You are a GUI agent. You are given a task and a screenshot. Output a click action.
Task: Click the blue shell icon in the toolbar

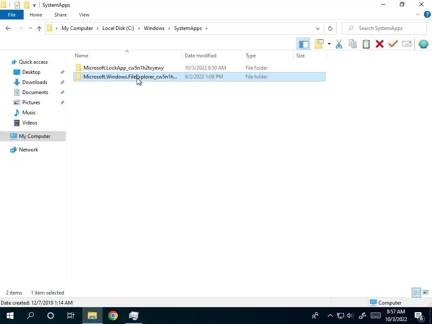(x=423, y=44)
